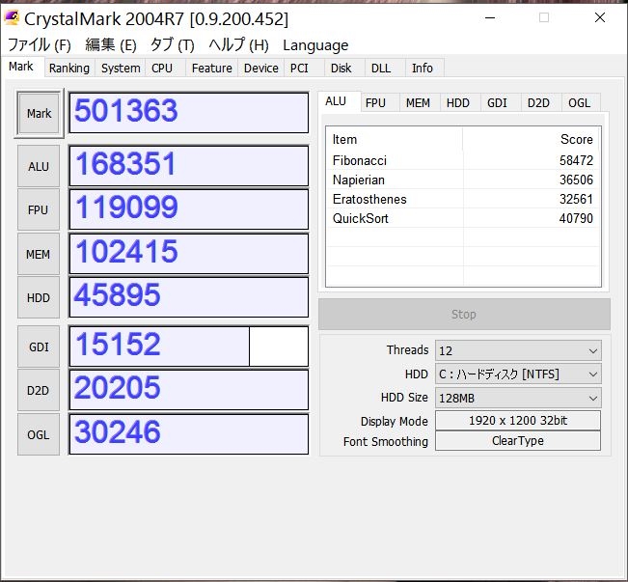Switch to the Device tab
This screenshot has width=628, height=582.
(x=261, y=69)
